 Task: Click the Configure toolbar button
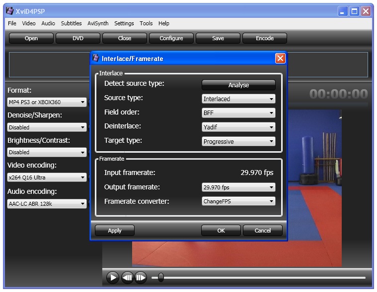pyautogui.click(x=171, y=38)
